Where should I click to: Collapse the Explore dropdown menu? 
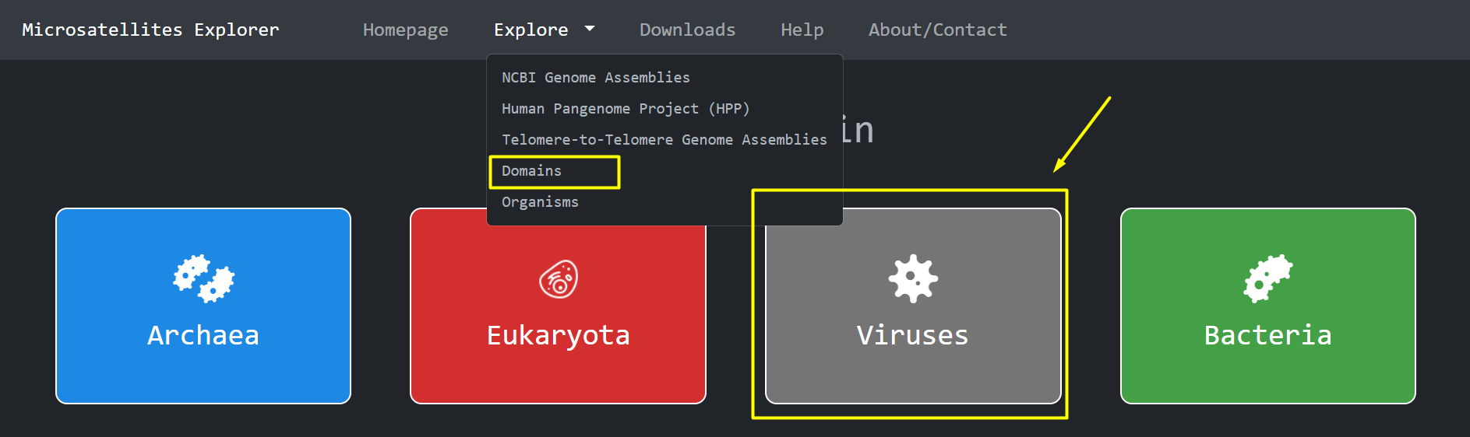pyautogui.click(x=531, y=30)
